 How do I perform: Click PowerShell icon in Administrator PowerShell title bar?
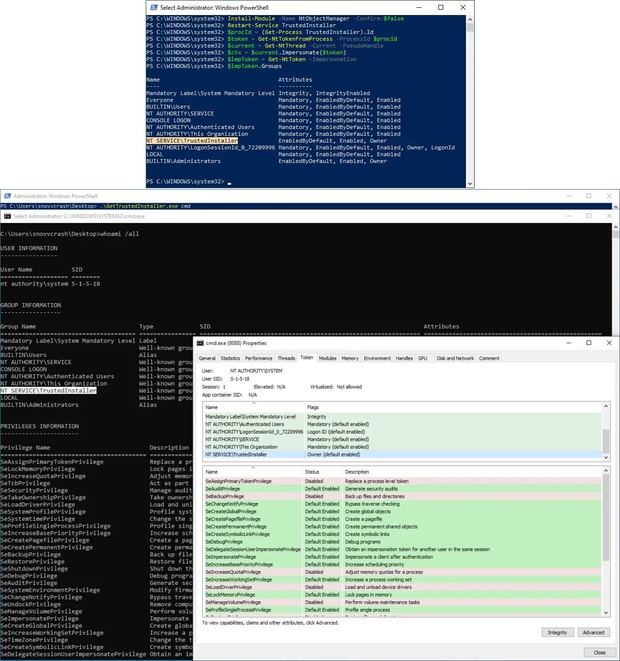tap(7, 196)
